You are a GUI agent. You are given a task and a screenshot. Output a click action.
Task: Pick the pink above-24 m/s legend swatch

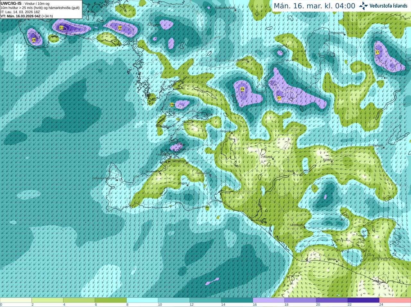395,300
